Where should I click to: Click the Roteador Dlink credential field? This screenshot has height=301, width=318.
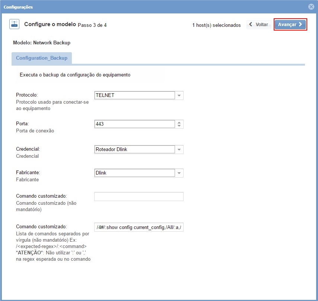tap(134, 150)
